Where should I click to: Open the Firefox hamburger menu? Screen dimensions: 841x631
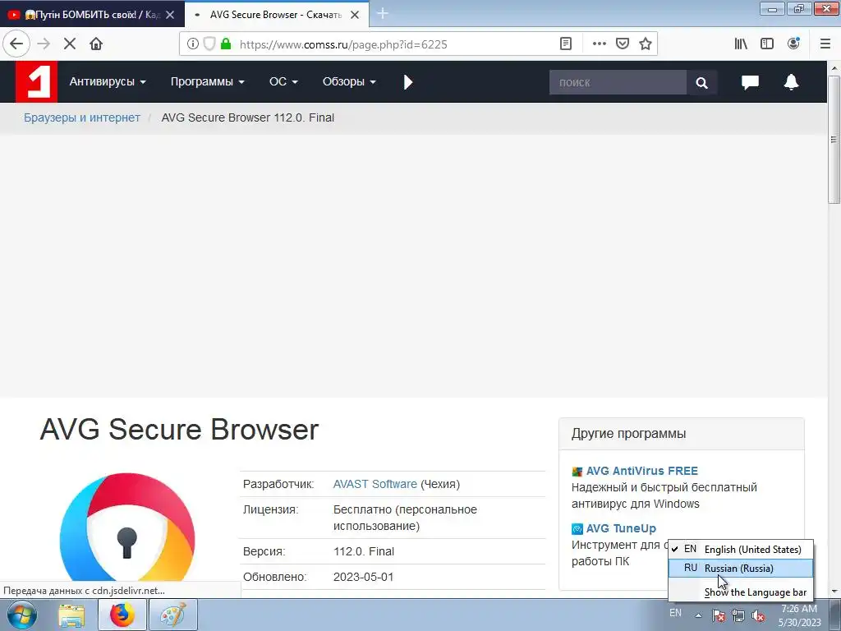825,44
